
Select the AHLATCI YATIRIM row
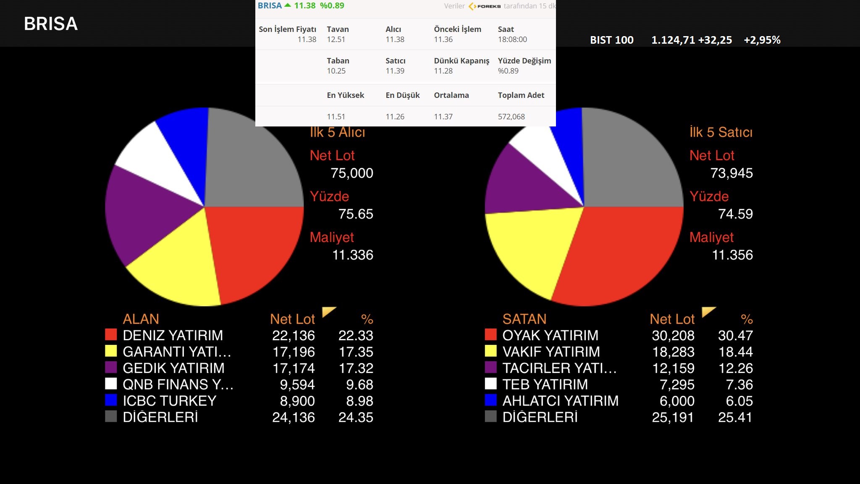(x=619, y=401)
